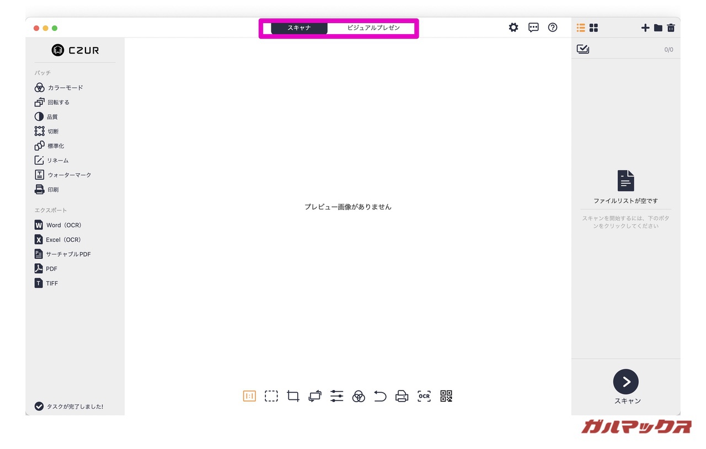
Task: Click the undo arrow icon
Action: pyautogui.click(x=380, y=396)
